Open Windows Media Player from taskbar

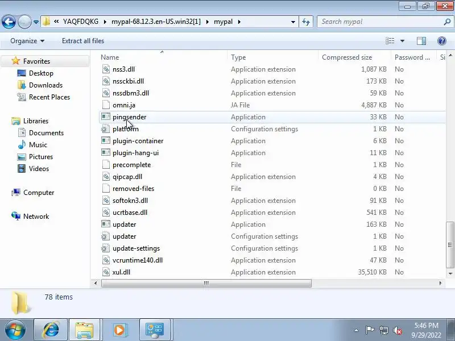[119, 330]
